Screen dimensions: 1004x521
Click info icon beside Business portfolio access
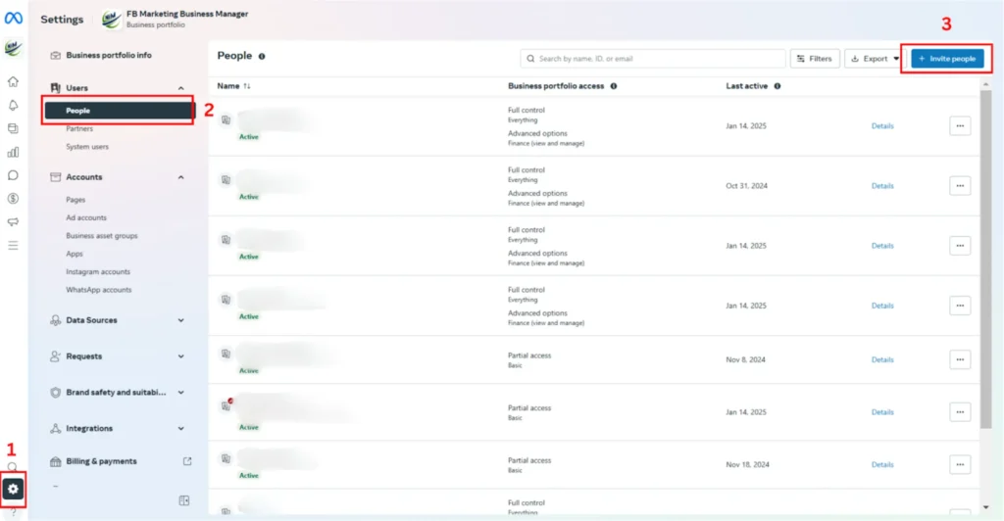tap(614, 86)
